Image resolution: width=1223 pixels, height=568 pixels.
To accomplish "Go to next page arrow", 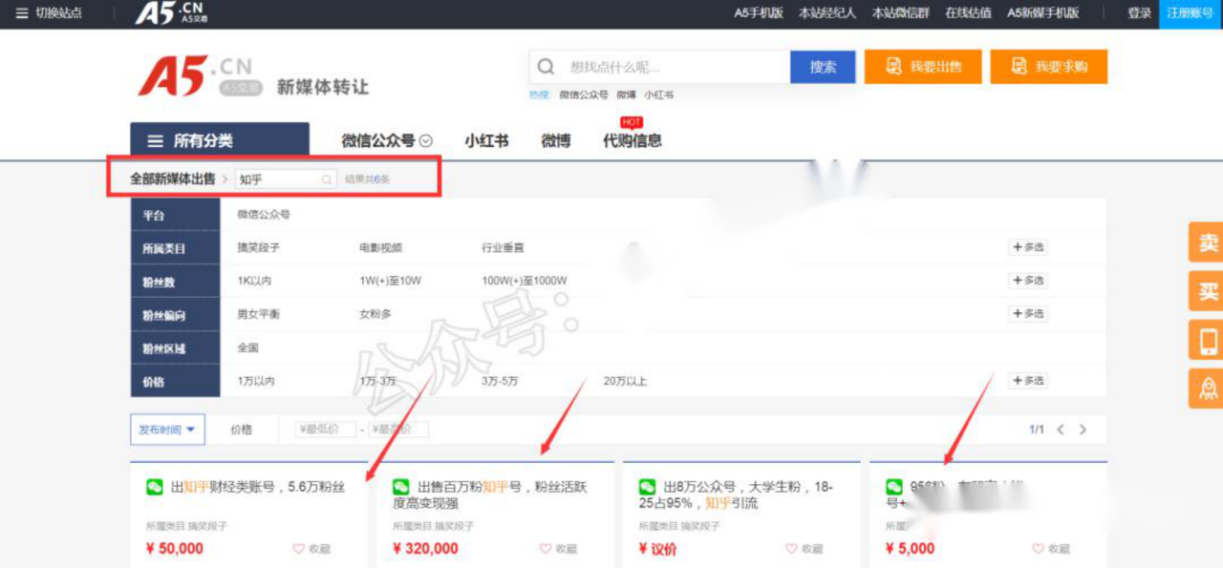I will (x=1083, y=430).
